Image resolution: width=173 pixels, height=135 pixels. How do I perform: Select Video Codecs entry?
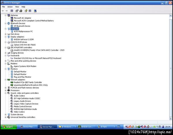pyautogui.click(x=19, y=112)
